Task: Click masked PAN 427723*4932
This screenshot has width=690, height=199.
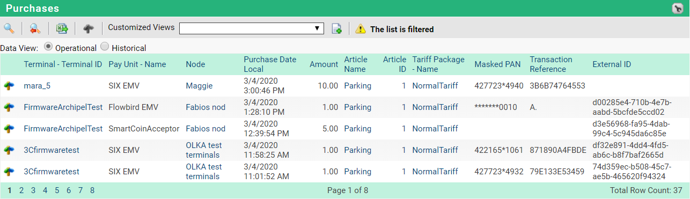Action: tap(498, 172)
